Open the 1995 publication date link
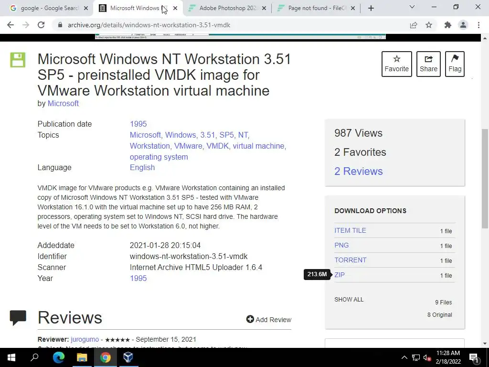Image resolution: width=489 pixels, height=367 pixels. click(138, 124)
